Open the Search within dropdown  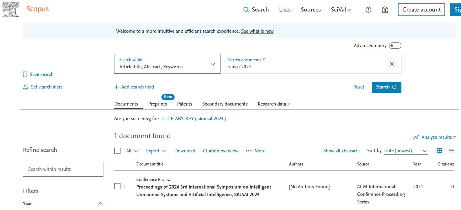tap(167, 64)
